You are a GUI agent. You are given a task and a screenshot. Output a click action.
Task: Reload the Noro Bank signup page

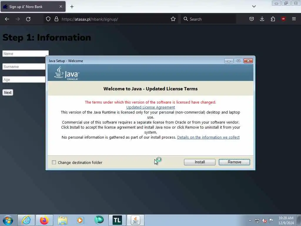(28, 19)
